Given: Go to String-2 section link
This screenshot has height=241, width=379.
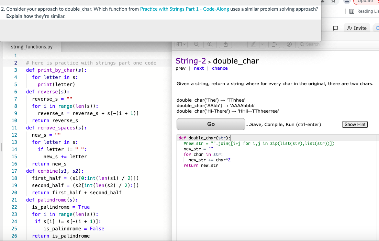Looking at the screenshot, I should pyautogui.click(x=191, y=61).
